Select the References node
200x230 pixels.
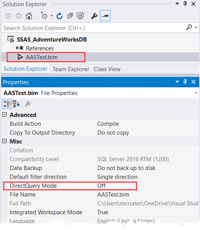click(40, 48)
